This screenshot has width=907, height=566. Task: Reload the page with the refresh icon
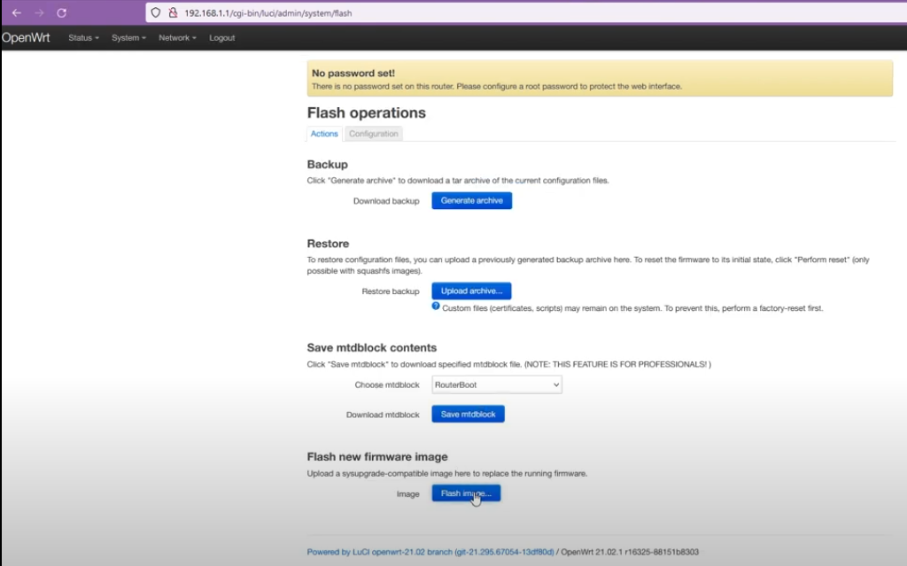click(x=61, y=13)
